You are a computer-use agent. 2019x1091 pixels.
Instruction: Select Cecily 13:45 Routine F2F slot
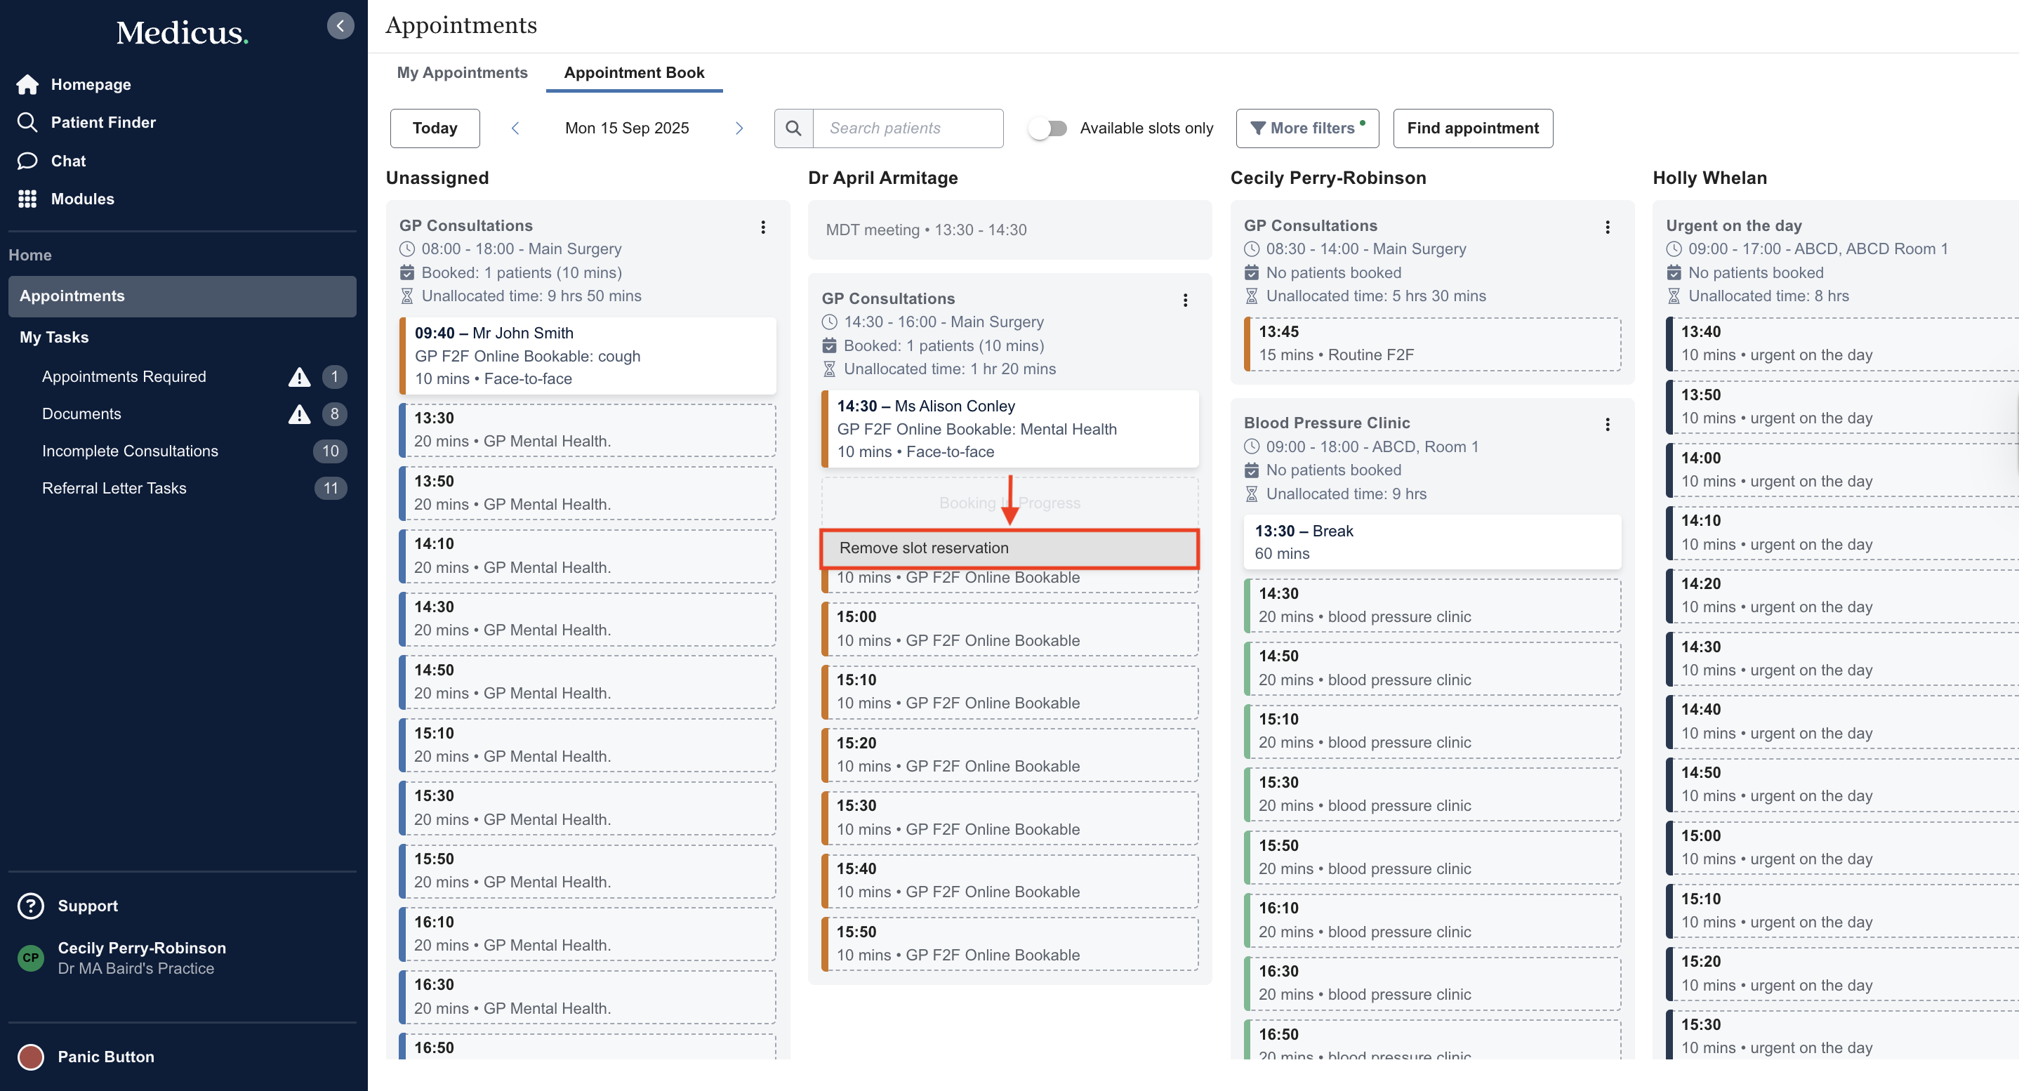[x=1432, y=343]
